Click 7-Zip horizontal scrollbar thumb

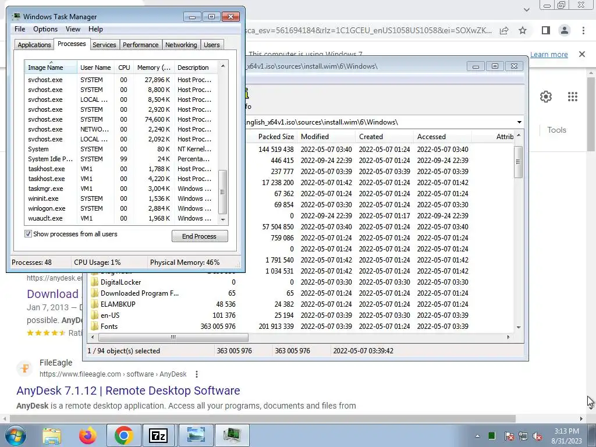(x=173, y=337)
